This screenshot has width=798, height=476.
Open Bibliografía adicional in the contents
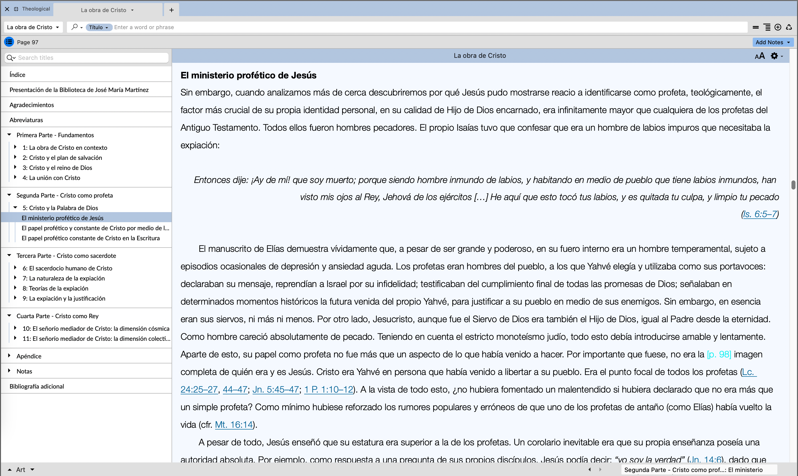(86, 386)
